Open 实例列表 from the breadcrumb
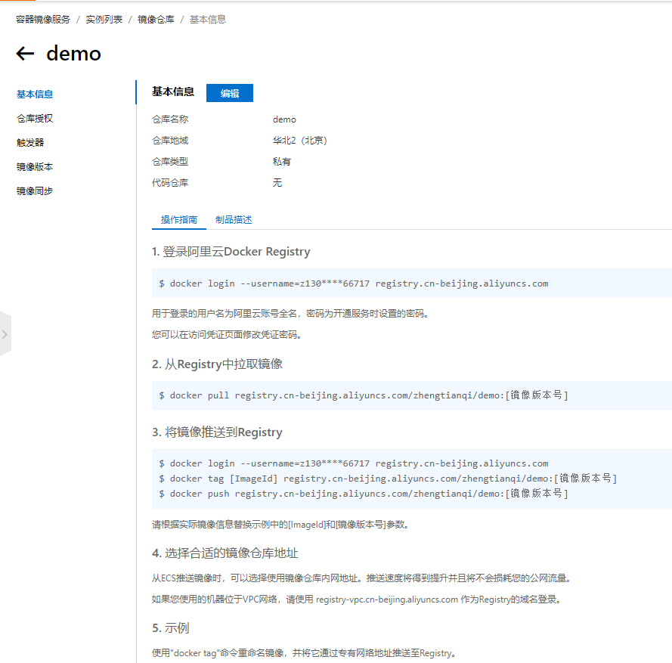 point(104,19)
